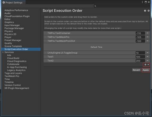This screenshot has width=152, height=117.
Task: Select the Services category
Action: (x=9, y=52)
